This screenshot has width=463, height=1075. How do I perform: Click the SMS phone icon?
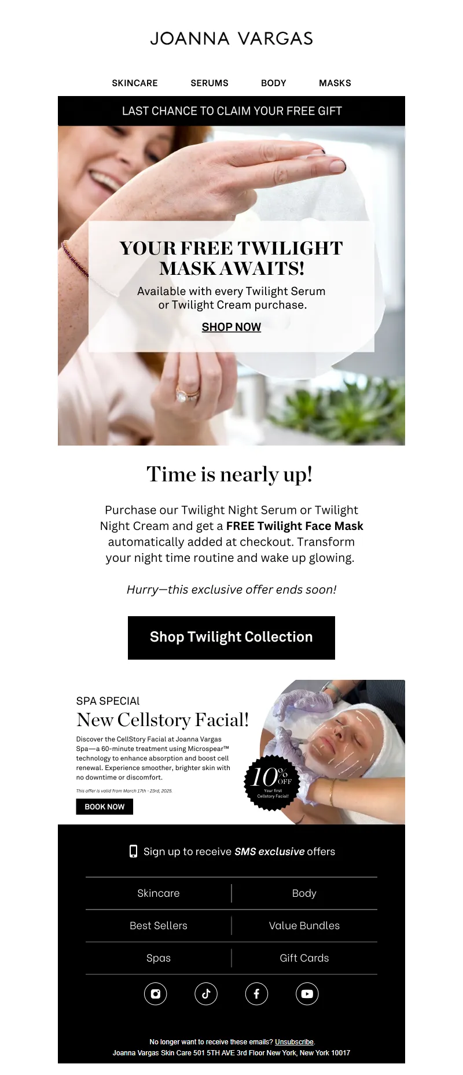[x=133, y=851]
